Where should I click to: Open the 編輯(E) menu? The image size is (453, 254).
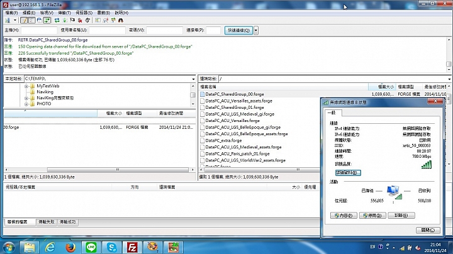[29, 13]
